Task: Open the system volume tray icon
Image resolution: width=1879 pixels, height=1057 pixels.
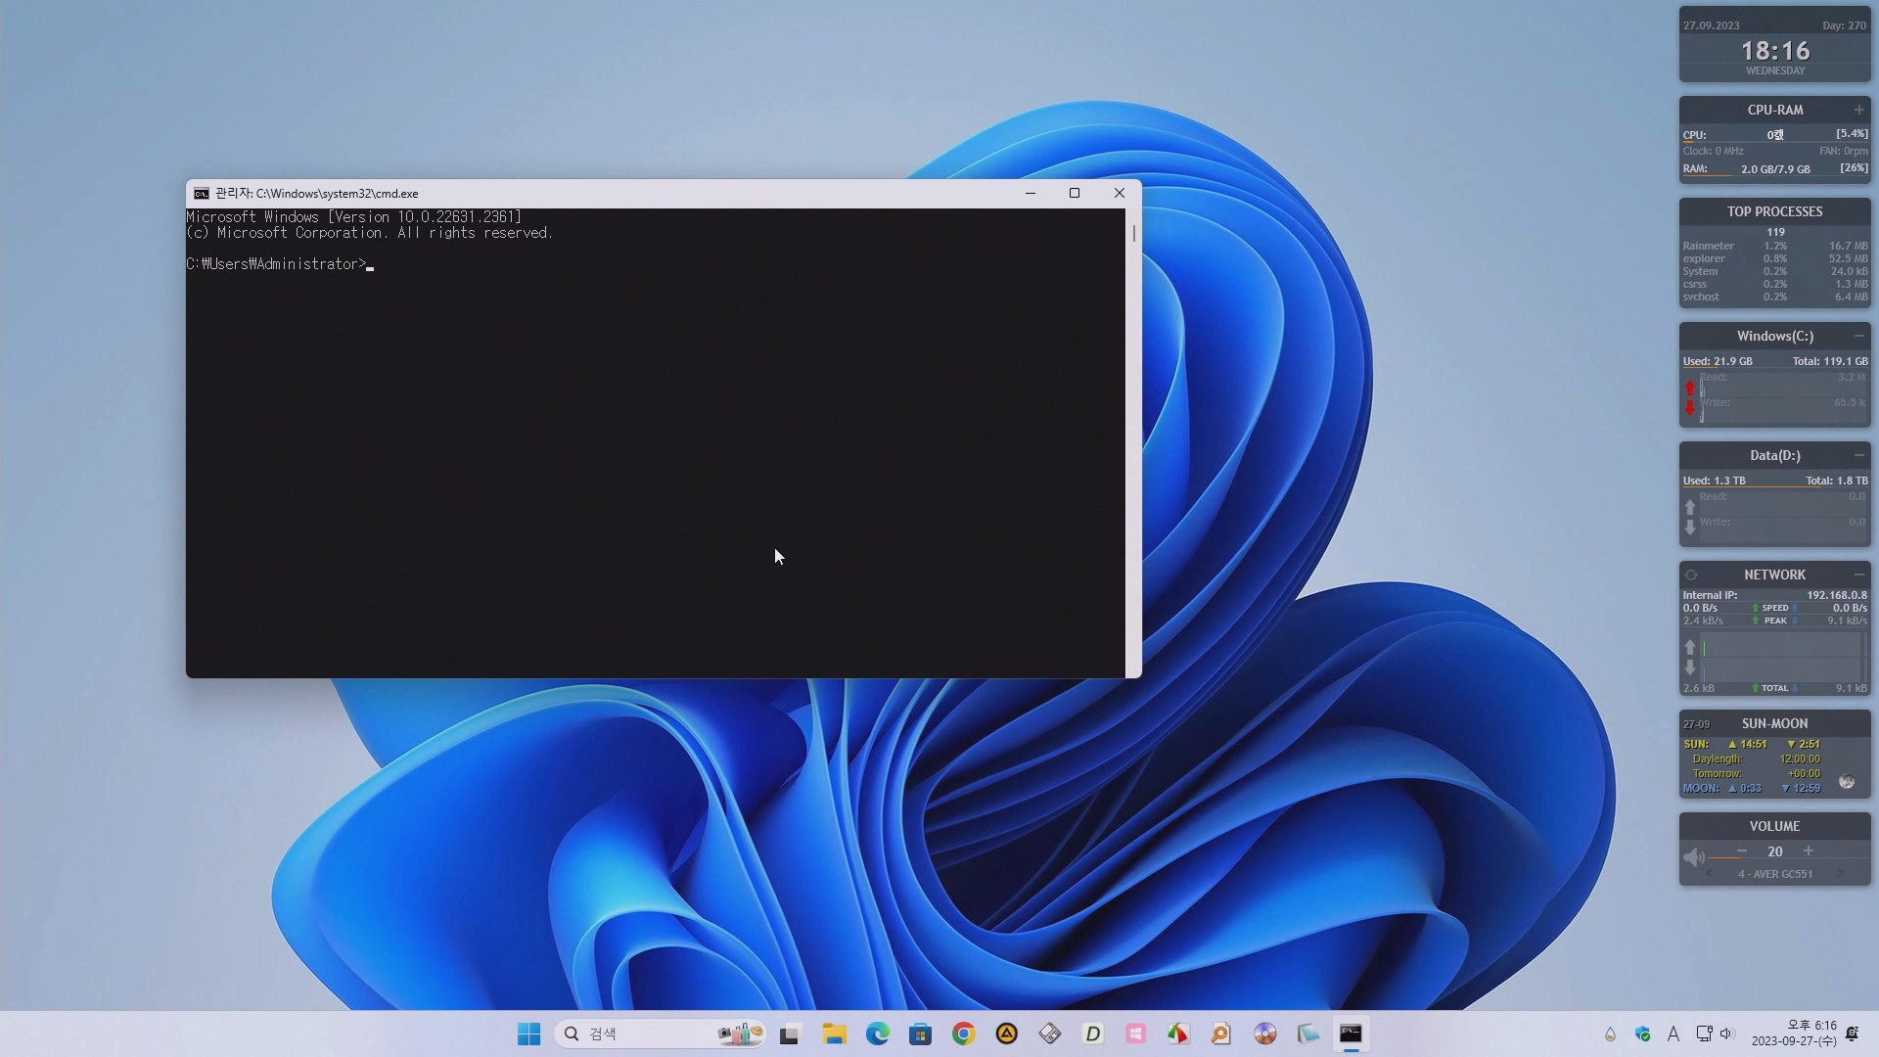Action: 1726,1034
